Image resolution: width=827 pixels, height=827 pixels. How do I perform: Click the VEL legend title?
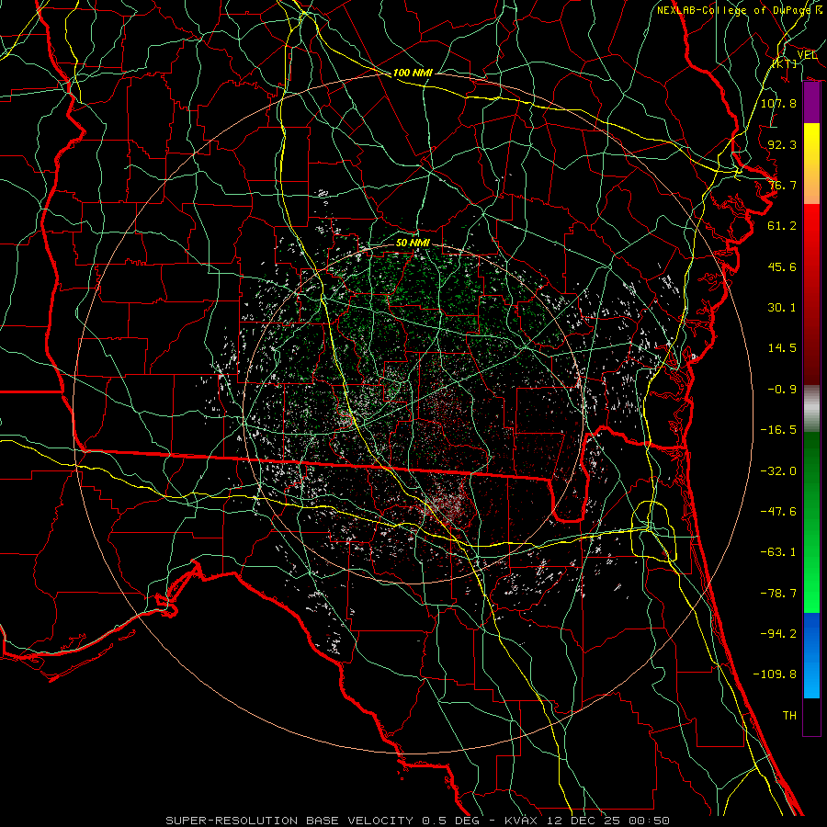[807, 54]
